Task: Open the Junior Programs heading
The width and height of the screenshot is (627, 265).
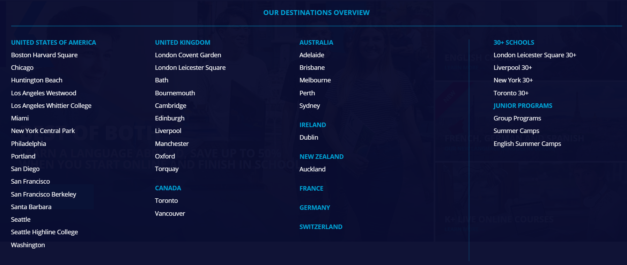Action: [523, 105]
